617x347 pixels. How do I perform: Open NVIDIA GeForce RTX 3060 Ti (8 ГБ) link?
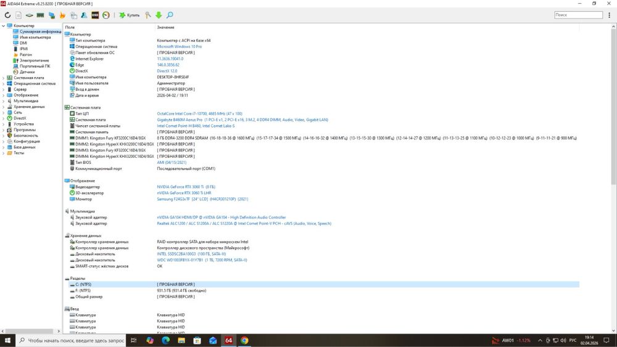coord(186,187)
